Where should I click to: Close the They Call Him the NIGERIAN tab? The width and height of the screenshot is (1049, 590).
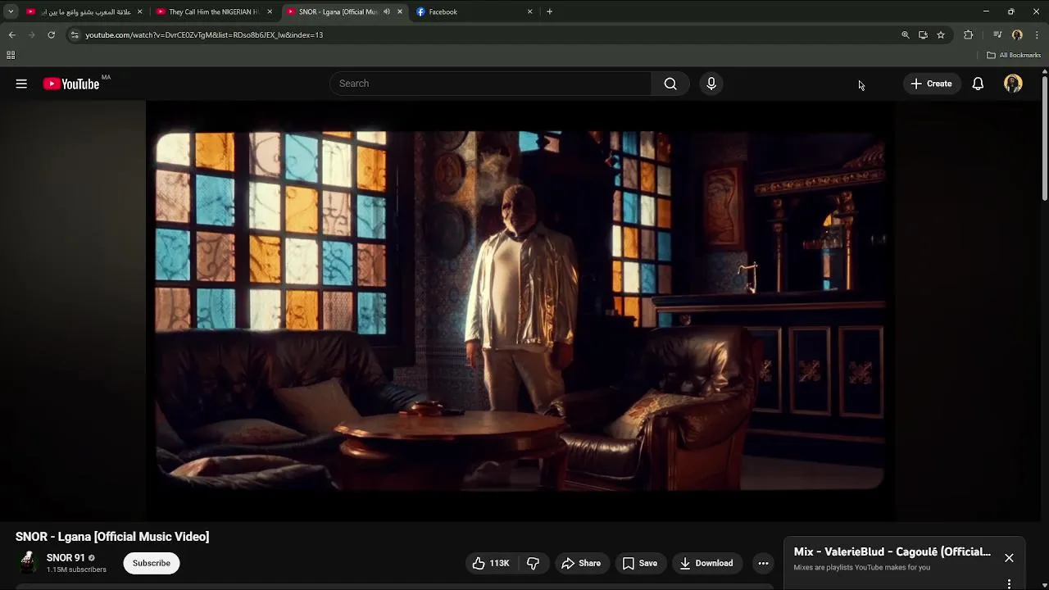[x=270, y=11]
